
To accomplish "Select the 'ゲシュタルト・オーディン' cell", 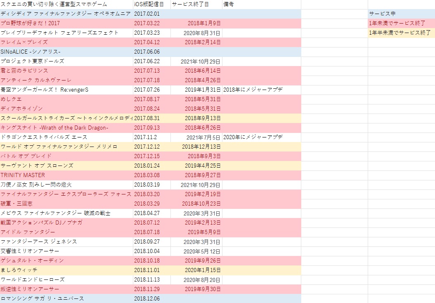I will [66, 260].
